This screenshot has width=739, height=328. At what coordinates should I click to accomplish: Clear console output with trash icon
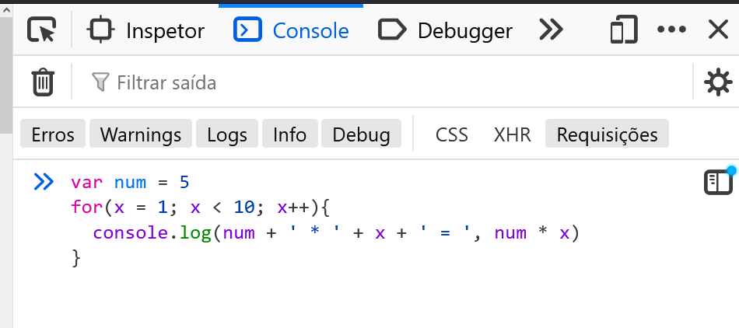[x=42, y=82]
